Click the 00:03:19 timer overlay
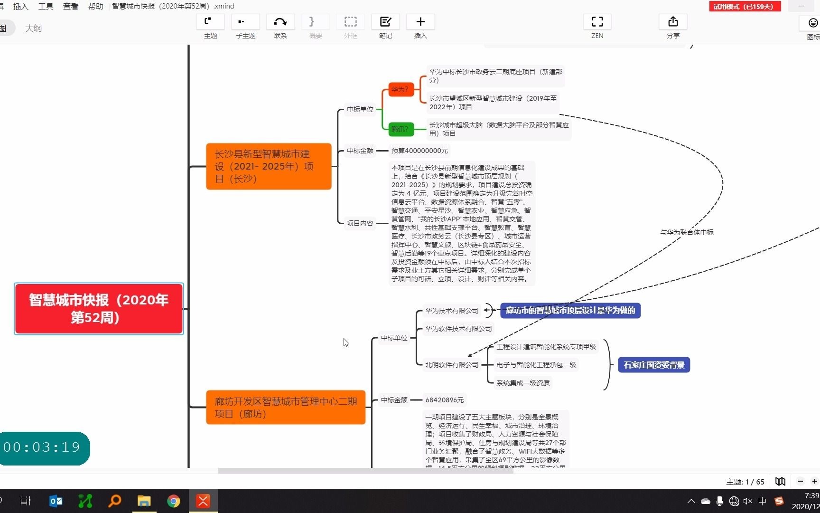 tap(44, 448)
